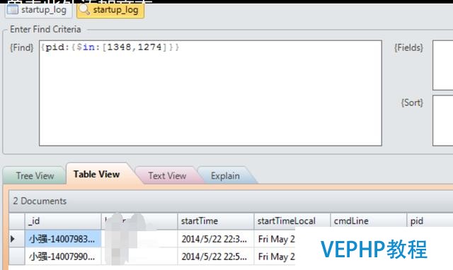Open the Explain tab
Screen dimensions: 453x270
[225, 175]
